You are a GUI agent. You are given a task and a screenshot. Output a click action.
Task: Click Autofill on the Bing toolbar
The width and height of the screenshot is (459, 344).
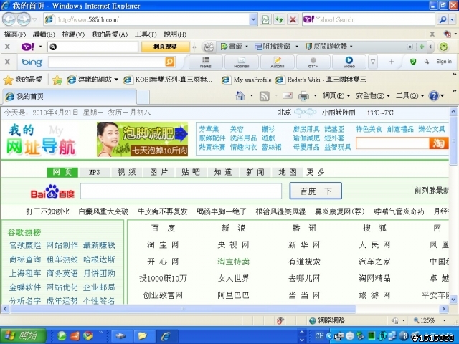pos(278,62)
